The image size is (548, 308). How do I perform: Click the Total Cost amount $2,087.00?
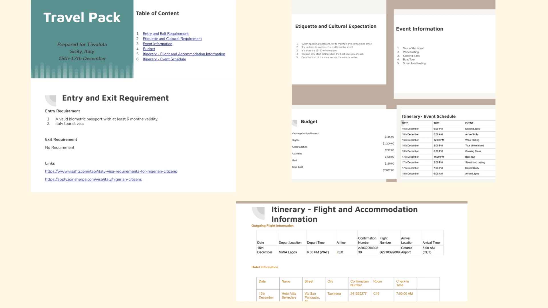click(x=388, y=170)
